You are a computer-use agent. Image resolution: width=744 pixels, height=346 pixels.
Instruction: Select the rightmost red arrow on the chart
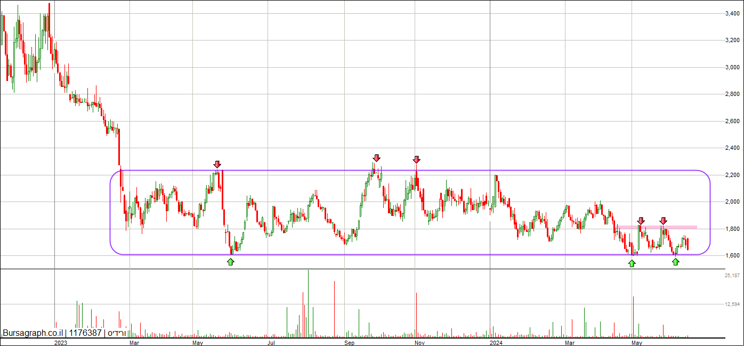pos(663,220)
